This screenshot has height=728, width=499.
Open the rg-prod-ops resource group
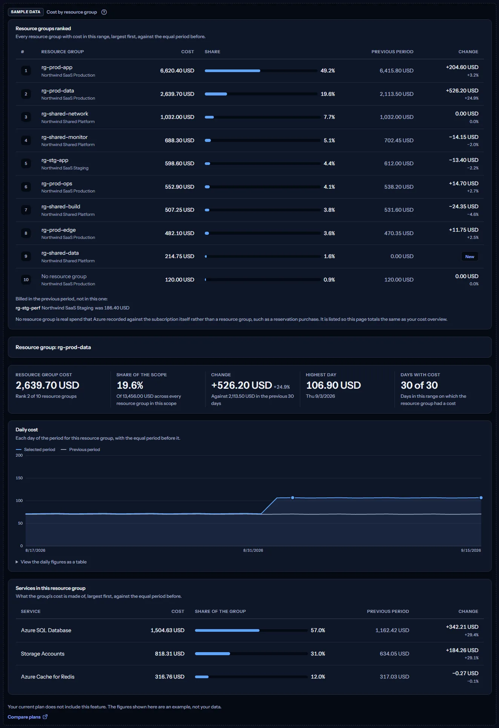click(57, 183)
